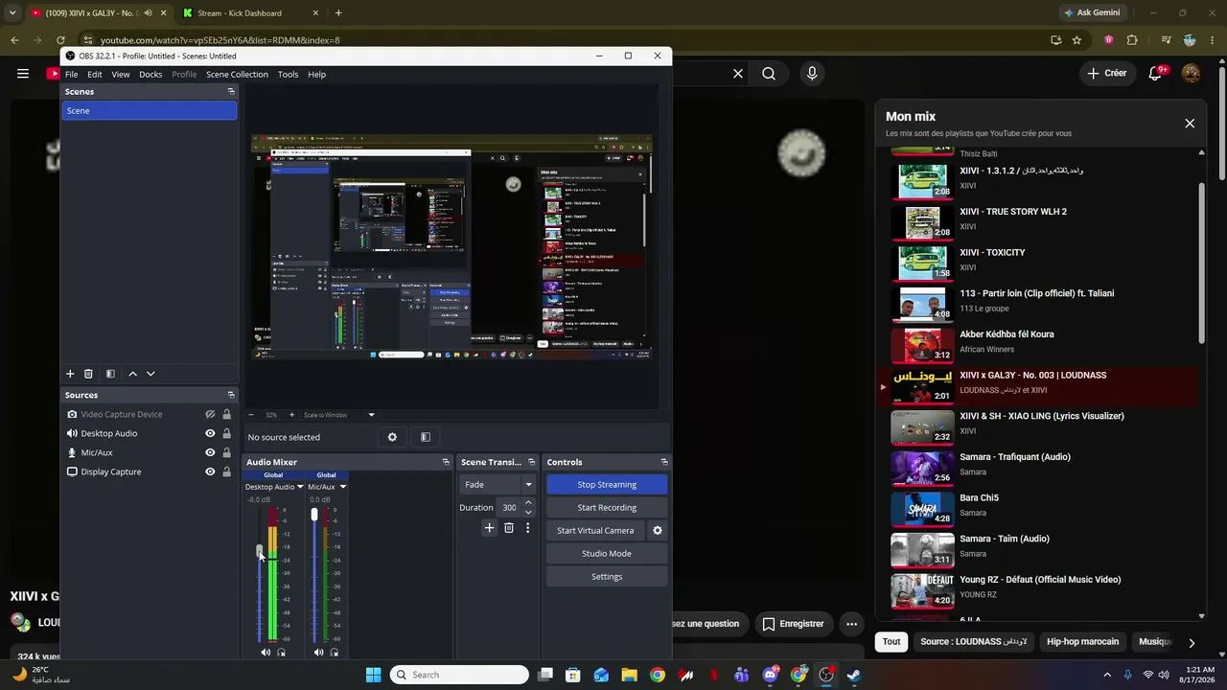Remove the selected scene using the trash icon

pos(88,374)
